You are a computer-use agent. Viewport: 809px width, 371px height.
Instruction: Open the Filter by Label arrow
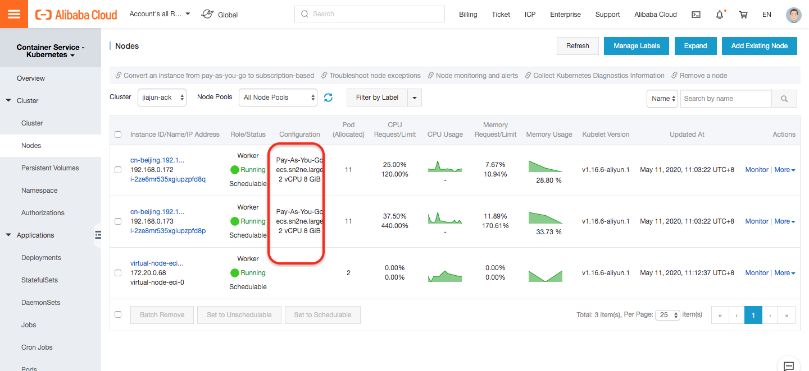(x=415, y=98)
